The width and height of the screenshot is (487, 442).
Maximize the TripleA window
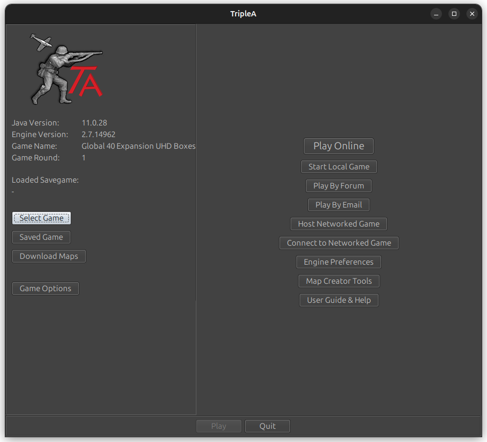click(x=454, y=14)
